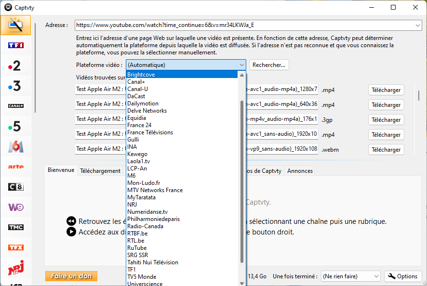Select Dailymotion from the platform list

182,104
